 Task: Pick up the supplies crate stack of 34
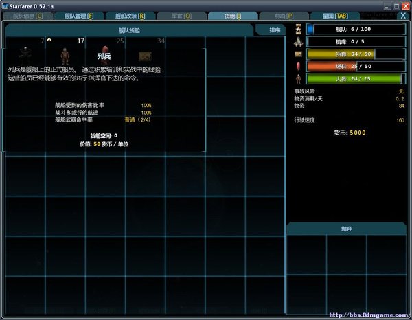click(145, 56)
